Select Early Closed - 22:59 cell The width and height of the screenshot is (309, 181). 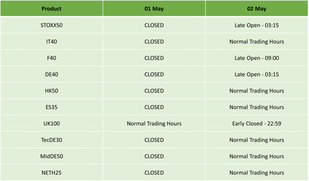tap(256, 123)
